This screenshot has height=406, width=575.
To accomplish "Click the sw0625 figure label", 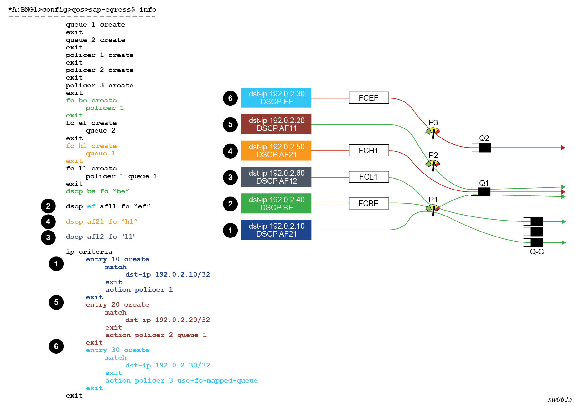I will 560,399.
